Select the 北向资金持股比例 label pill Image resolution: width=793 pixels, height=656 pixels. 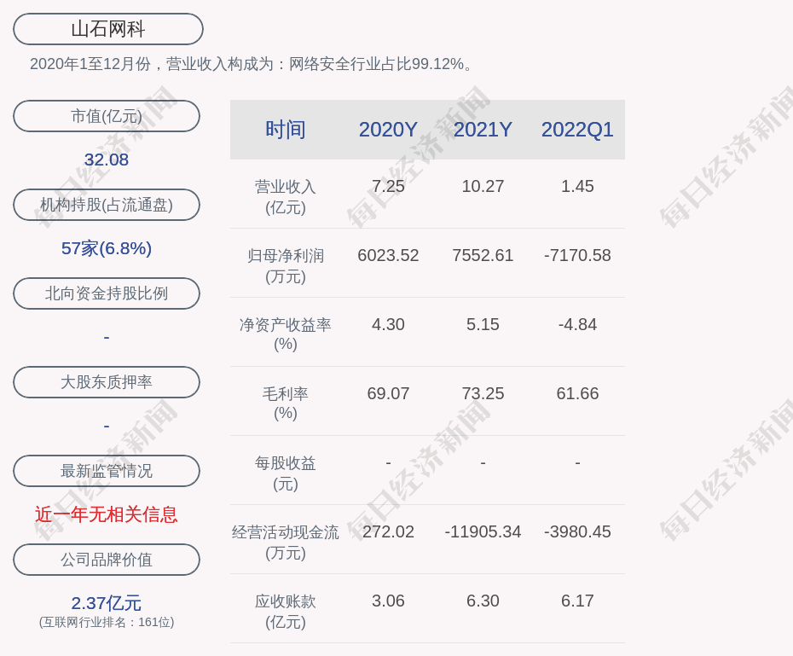[x=107, y=293]
